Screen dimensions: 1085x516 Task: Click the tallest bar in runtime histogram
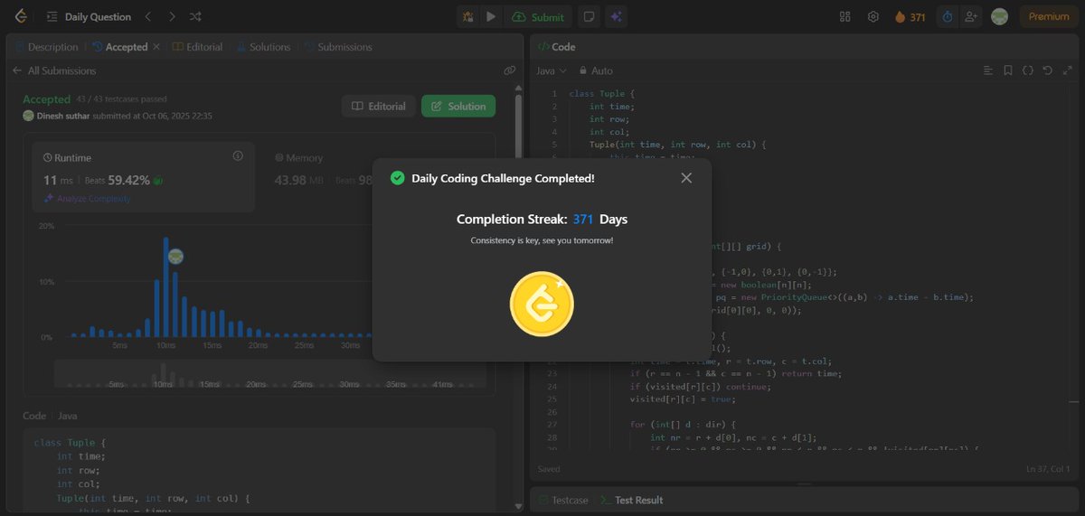click(x=165, y=287)
